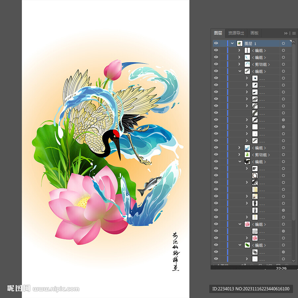The height and width of the screenshot is (298, 298).
Task: Toggle visibility of the pink lotus group
Action: pyautogui.click(x=216, y=224)
